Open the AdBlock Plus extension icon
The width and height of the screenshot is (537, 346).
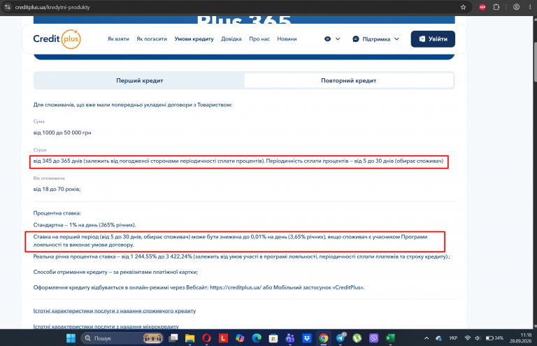coord(482,7)
